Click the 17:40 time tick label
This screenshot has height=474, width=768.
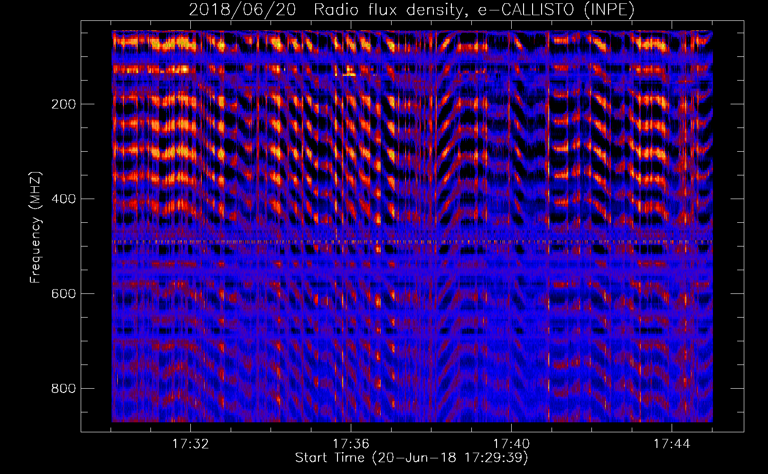tap(511, 444)
